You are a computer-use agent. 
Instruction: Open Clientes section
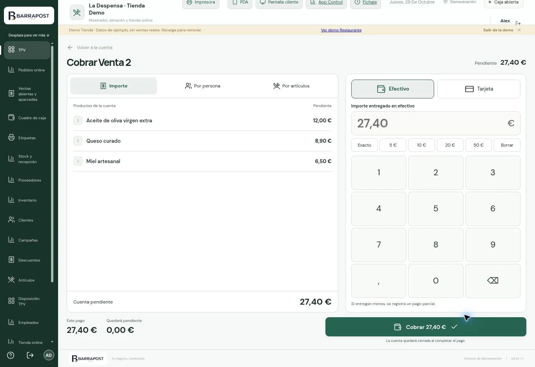click(x=27, y=220)
